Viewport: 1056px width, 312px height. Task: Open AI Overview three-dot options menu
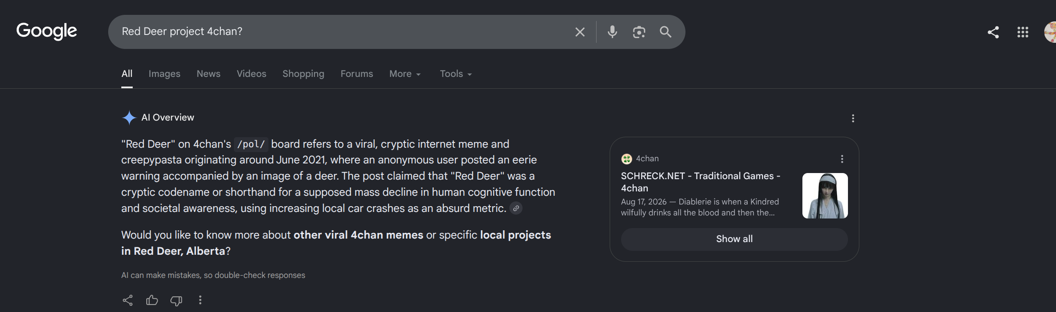[x=853, y=118]
